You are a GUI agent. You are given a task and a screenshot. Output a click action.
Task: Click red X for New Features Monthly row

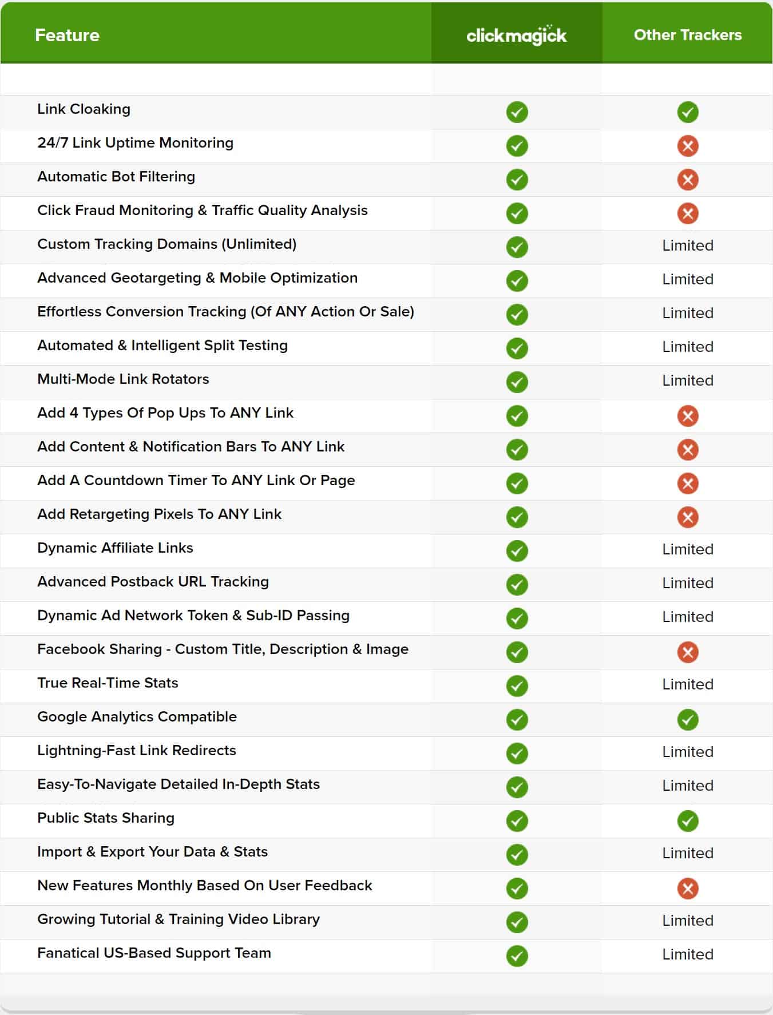(x=688, y=889)
